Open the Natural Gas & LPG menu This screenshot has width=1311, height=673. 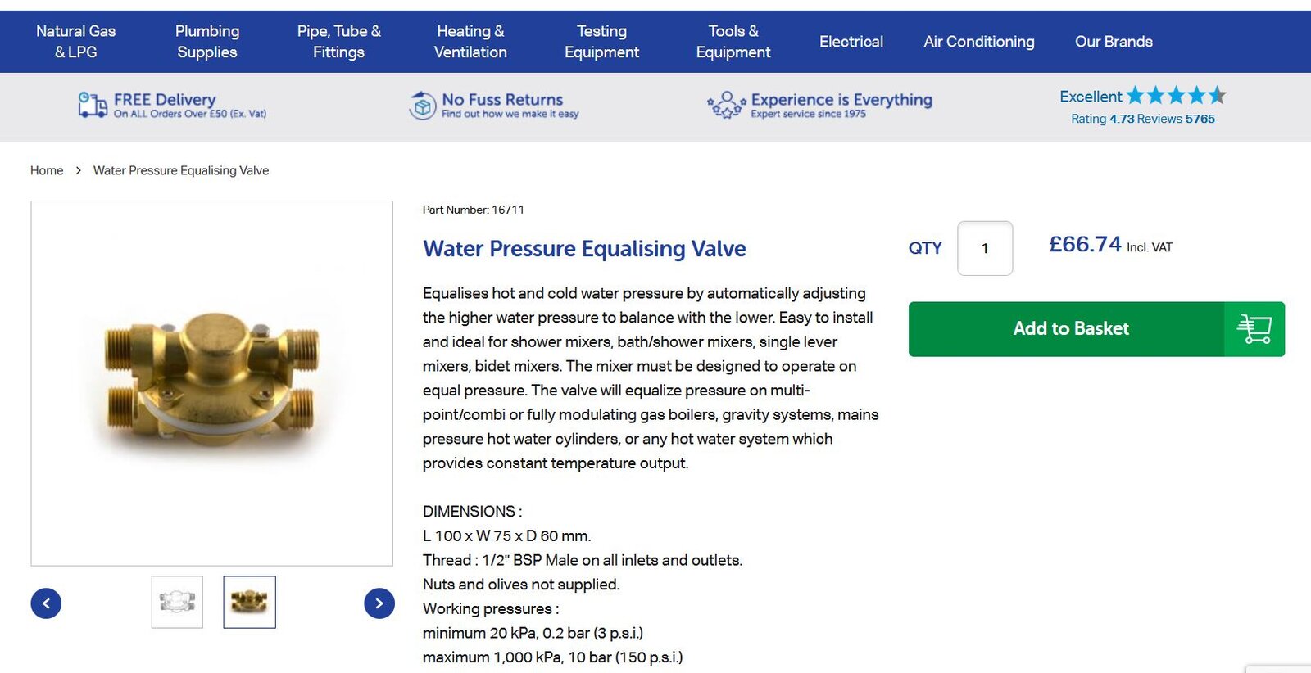75,42
